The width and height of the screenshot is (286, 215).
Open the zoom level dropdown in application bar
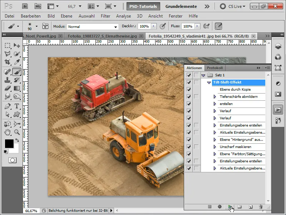pyautogui.click(x=80, y=6)
